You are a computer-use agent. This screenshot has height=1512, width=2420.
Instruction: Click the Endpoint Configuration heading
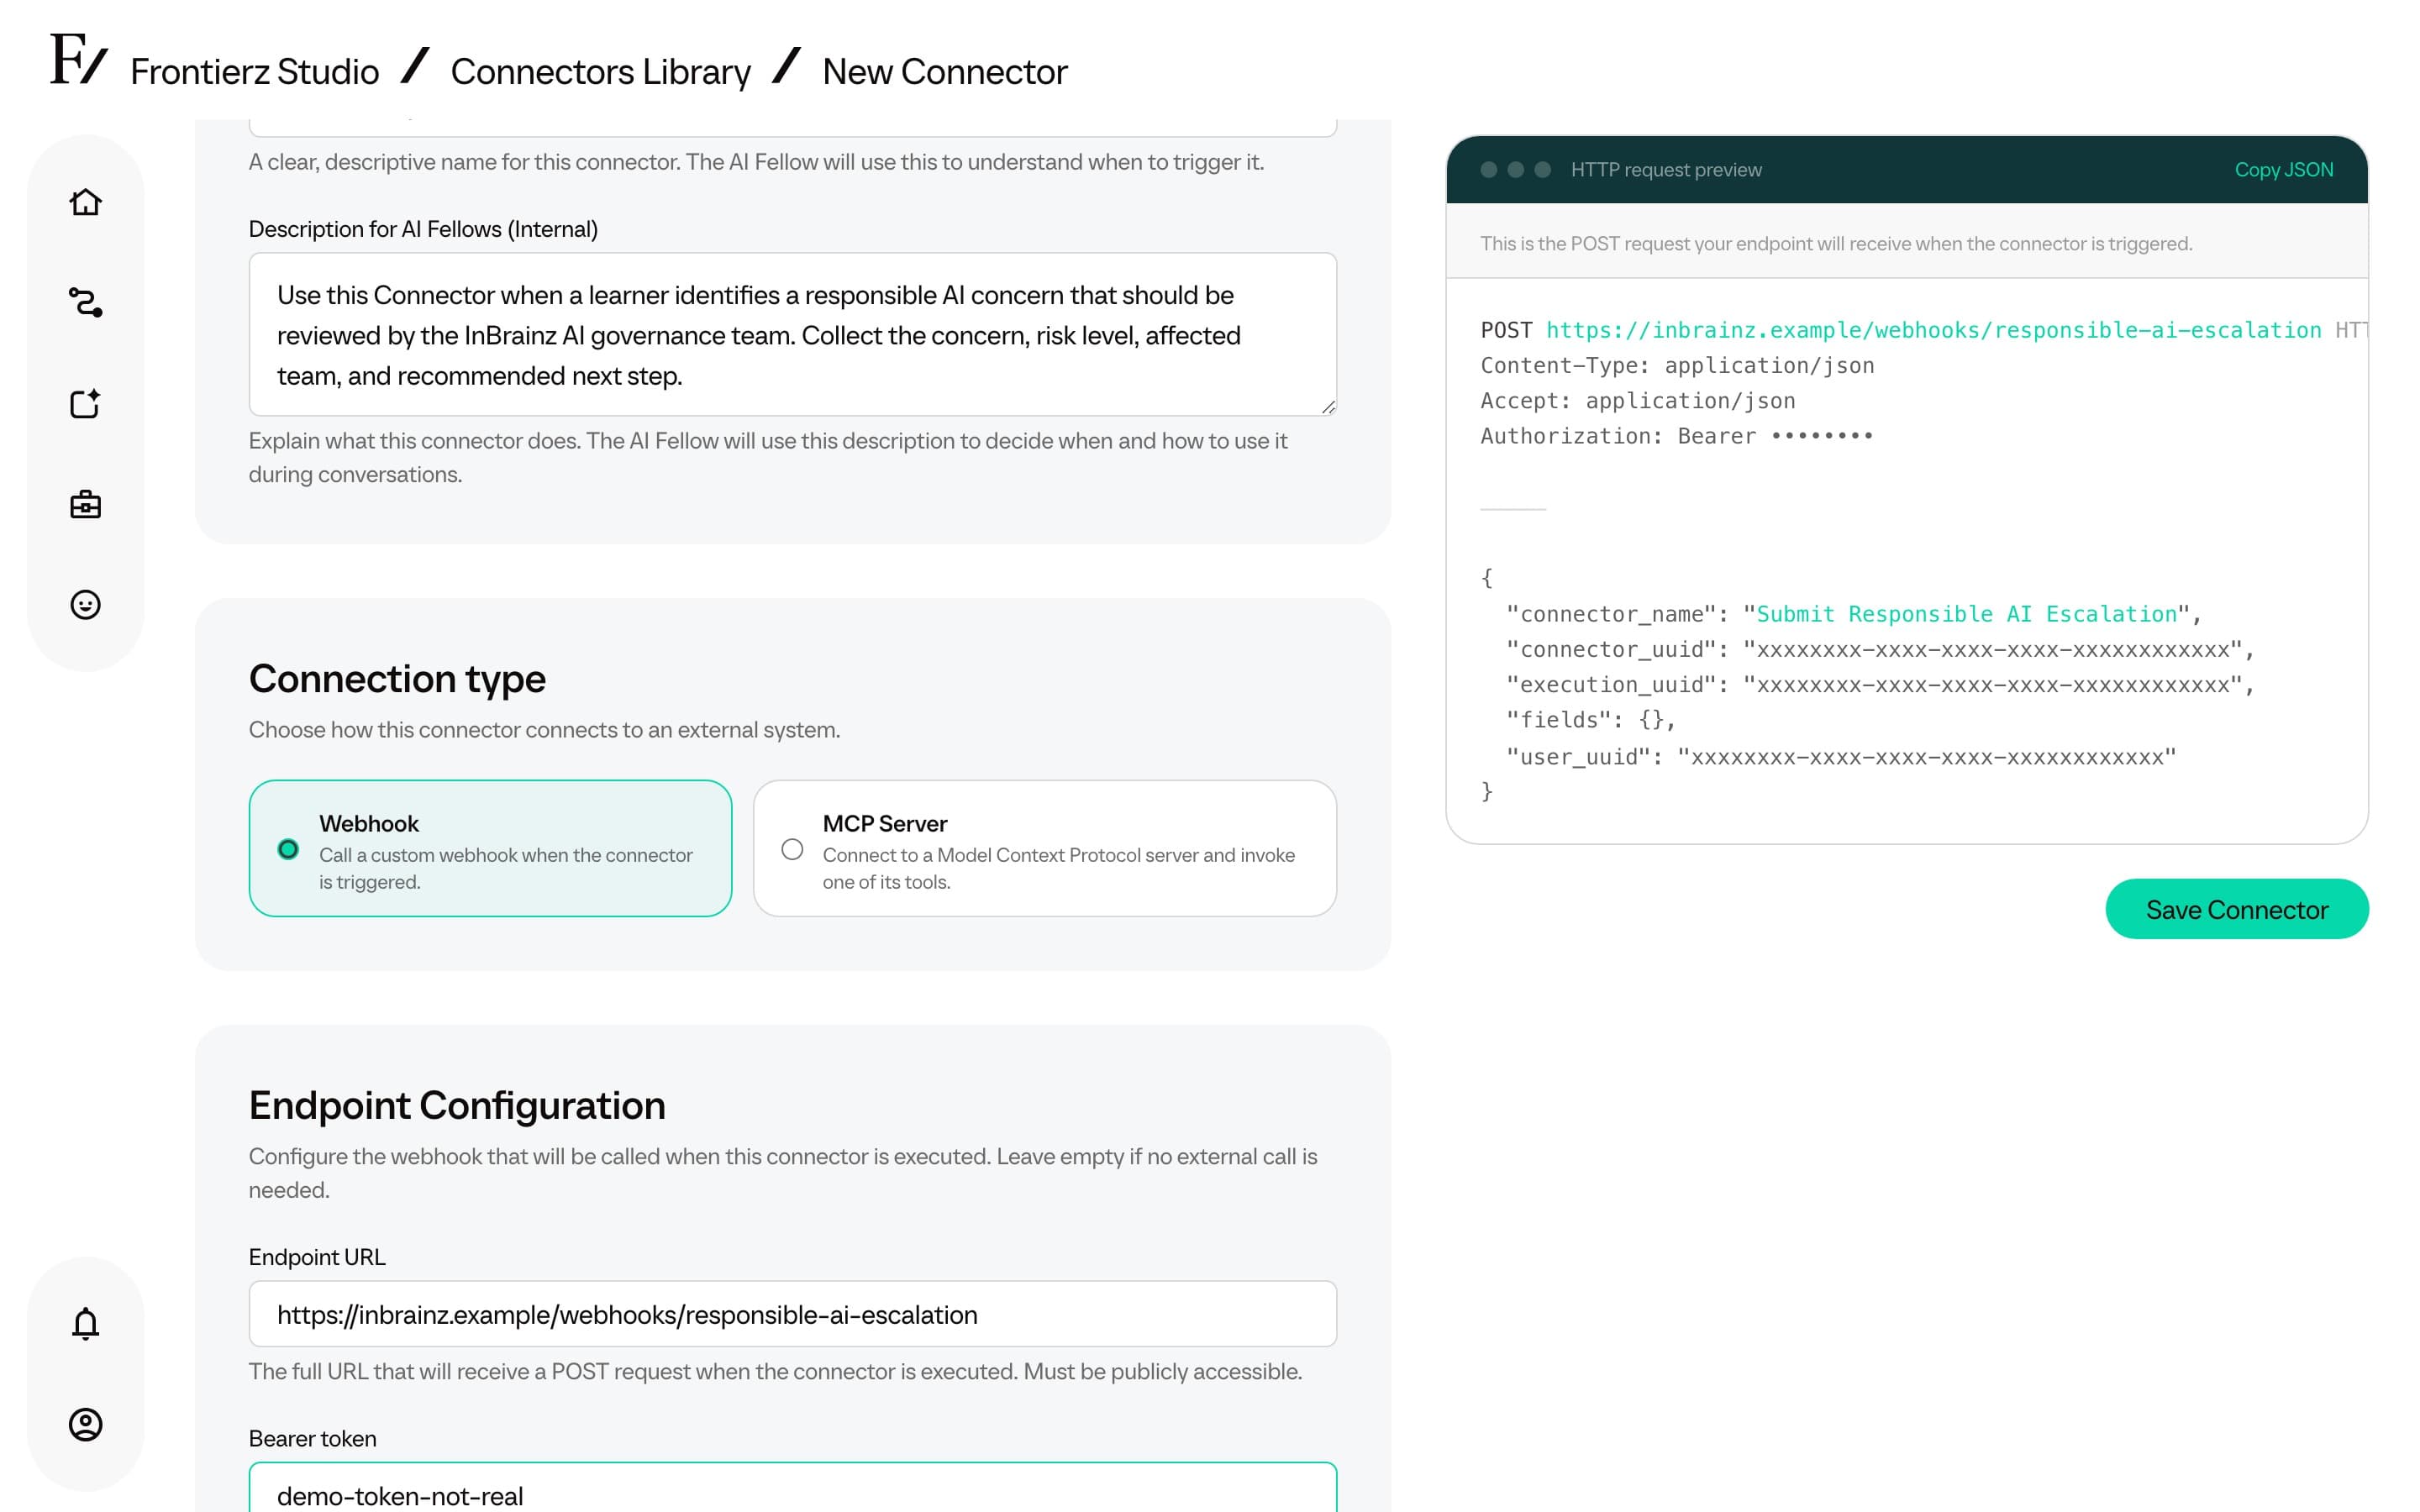point(457,1105)
